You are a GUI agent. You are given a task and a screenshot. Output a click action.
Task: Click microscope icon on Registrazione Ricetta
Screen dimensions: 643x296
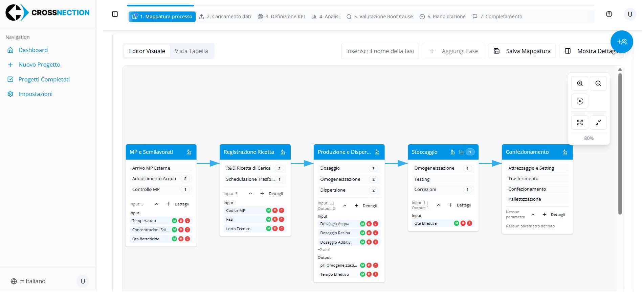tap(283, 152)
